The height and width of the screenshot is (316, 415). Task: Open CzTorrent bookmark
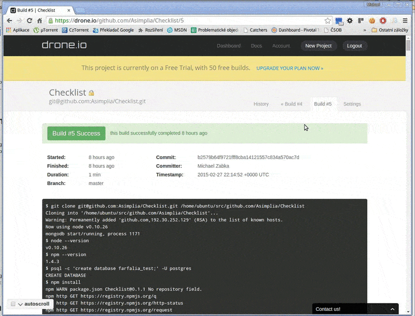click(x=75, y=30)
